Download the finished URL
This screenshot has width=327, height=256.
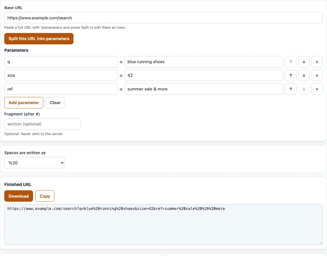19,196
